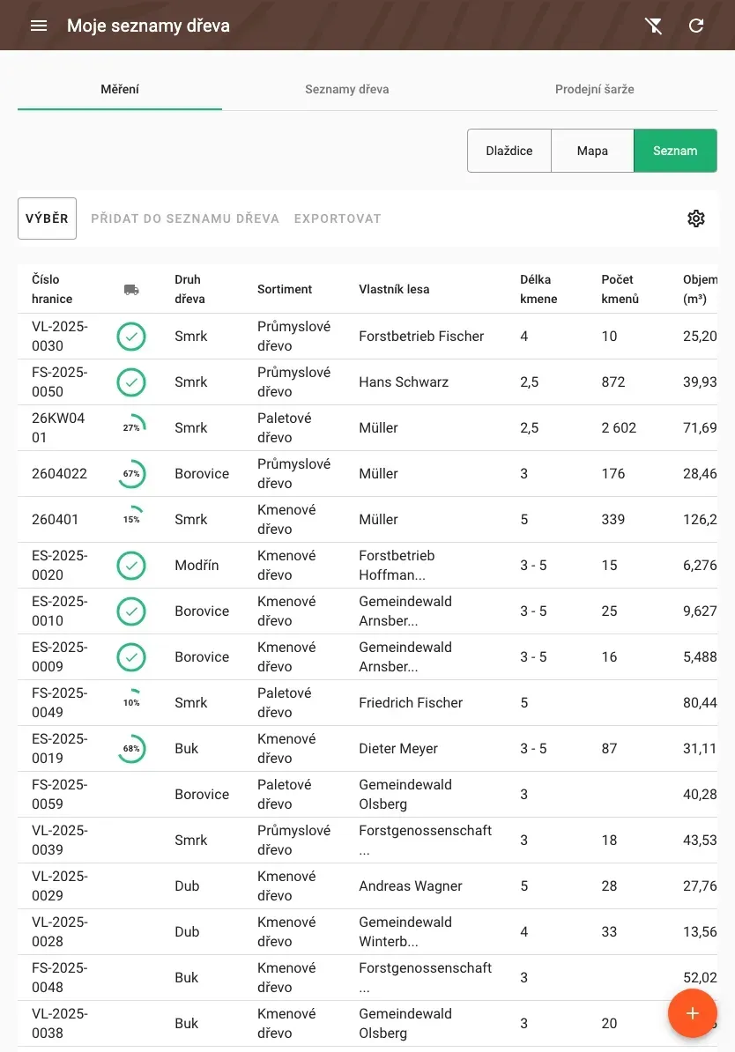Screen dimensions: 735x1052
Task: Click the EXPORTOVAT button
Action: click(338, 219)
